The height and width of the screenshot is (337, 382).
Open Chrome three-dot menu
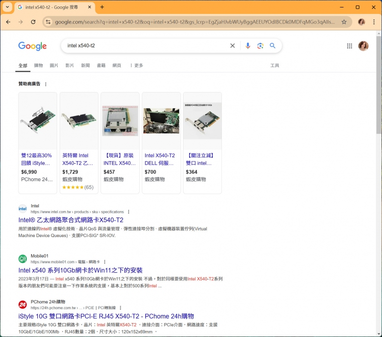point(374,22)
